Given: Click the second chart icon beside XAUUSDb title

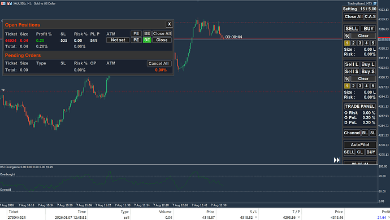Looking at the screenshot, I should click(10, 3).
